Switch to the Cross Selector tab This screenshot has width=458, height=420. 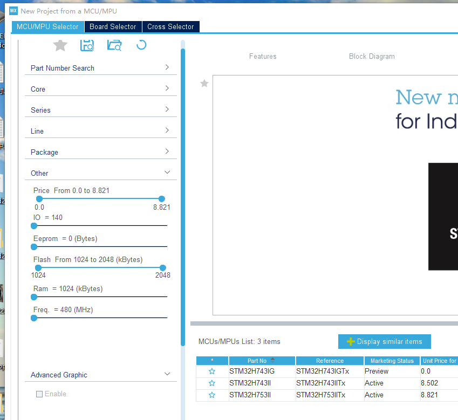click(170, 26)
